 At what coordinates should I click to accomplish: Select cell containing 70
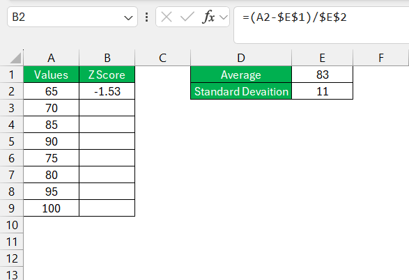click(51, 108)
